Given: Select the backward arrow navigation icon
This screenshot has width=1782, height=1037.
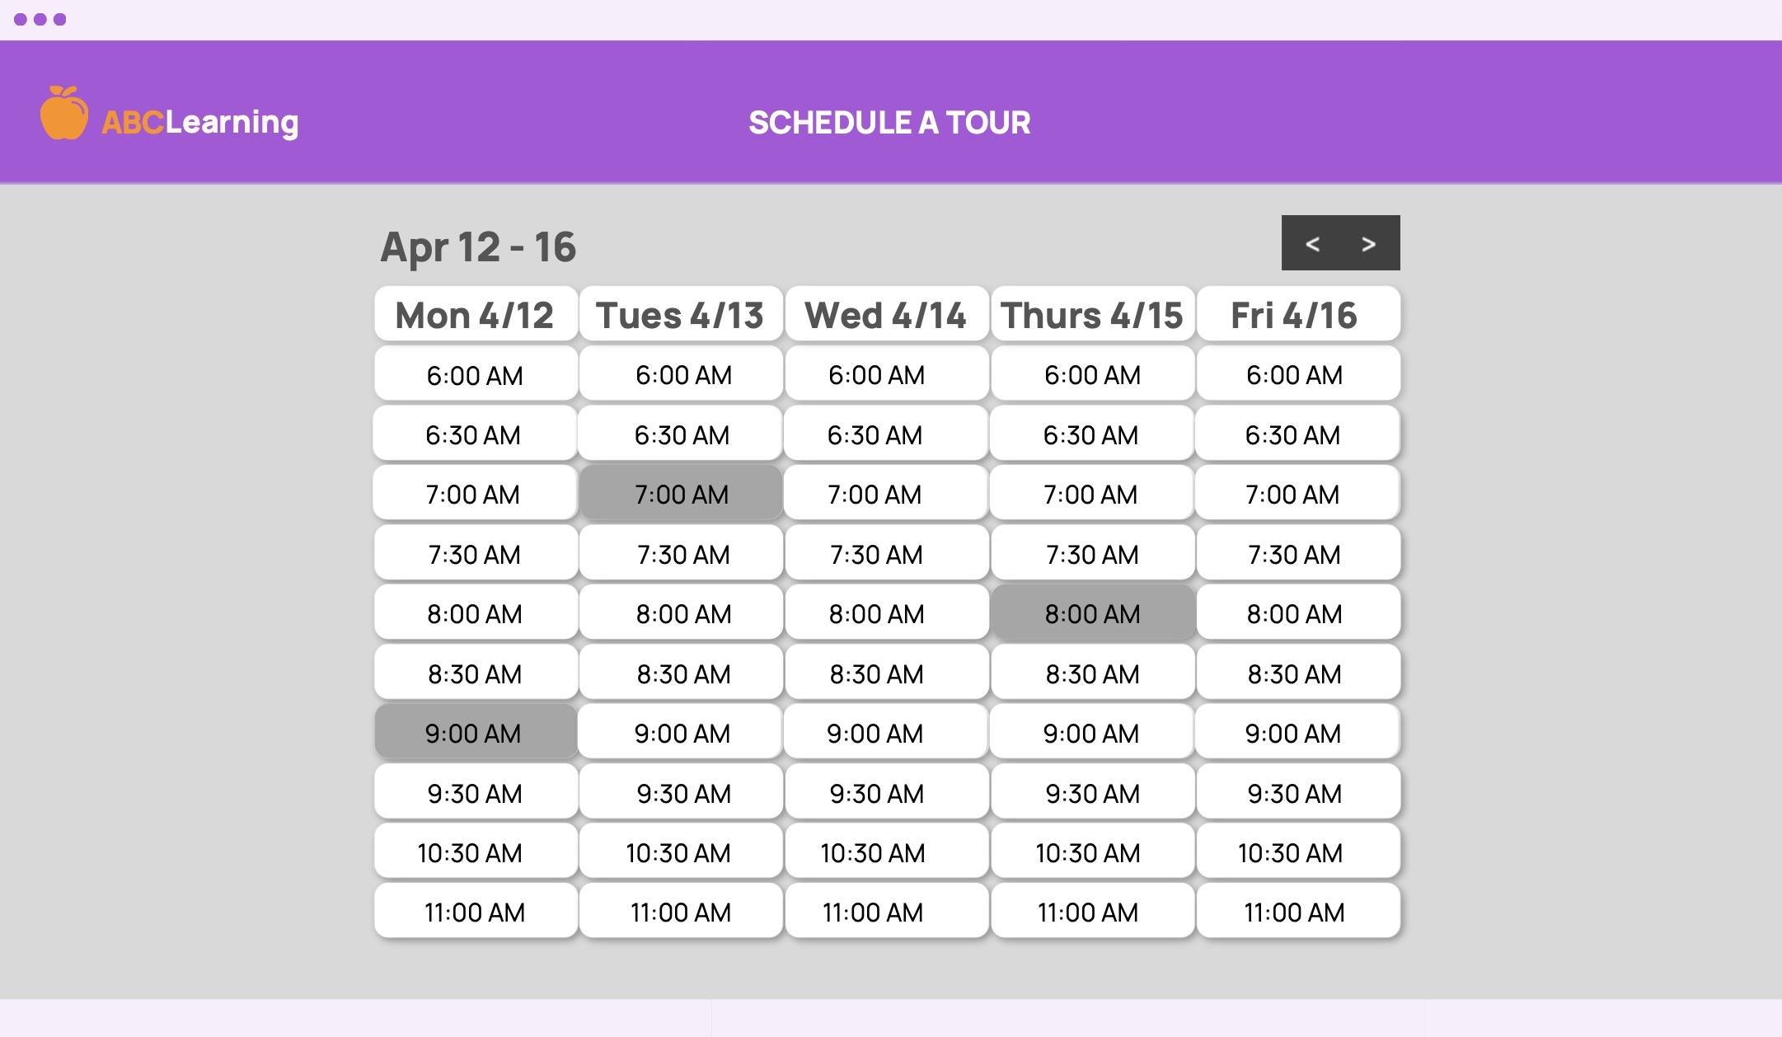Looking at the screenshot, I should (1313, 243).
